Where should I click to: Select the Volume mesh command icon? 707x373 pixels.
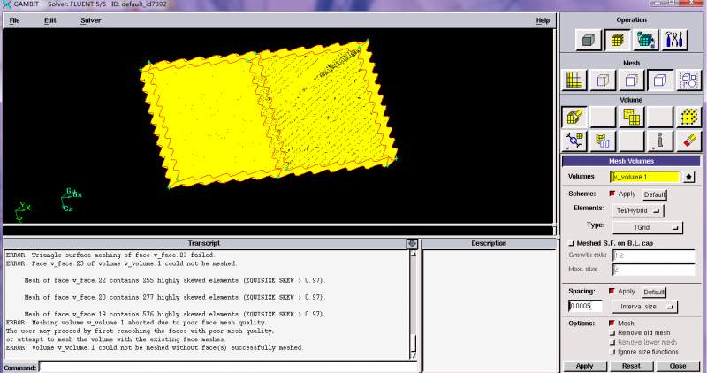point(660,80)
